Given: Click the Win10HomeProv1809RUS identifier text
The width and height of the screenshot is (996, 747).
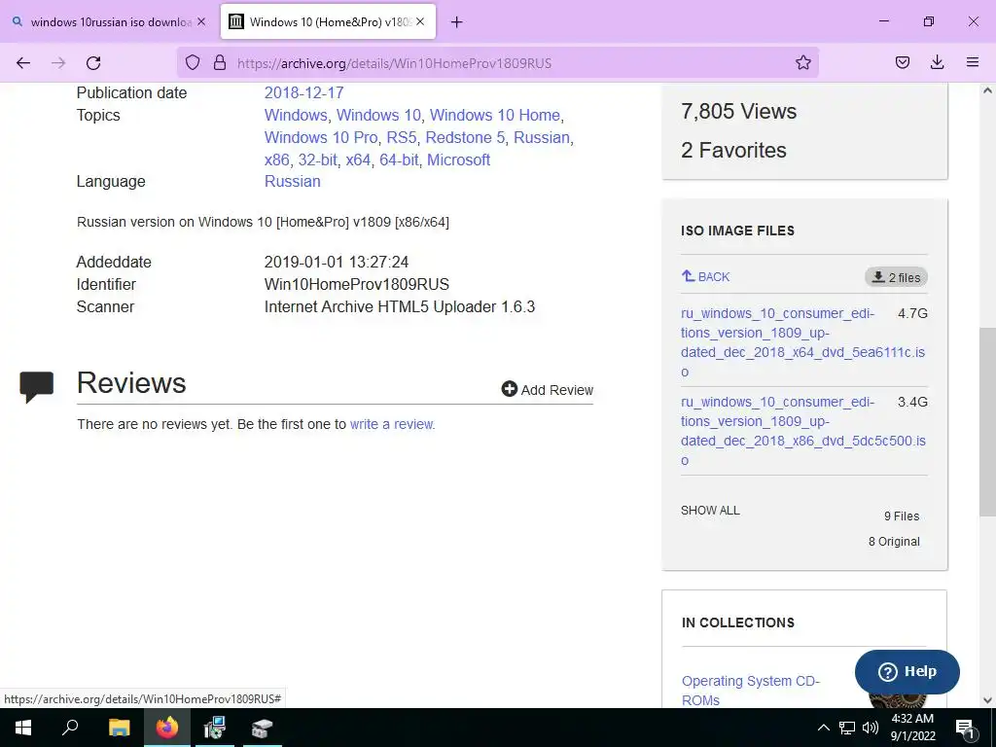Looking at the screenshot, I should coord(356,284).
